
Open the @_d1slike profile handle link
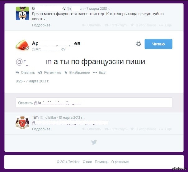[x=48, y=117]
